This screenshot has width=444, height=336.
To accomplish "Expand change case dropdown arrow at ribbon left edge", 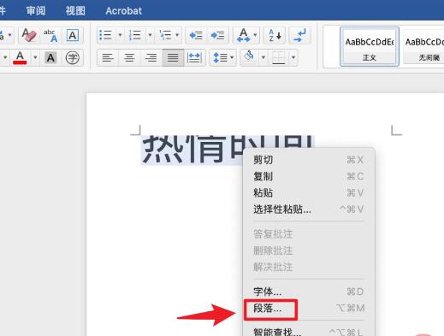I will click(10, 35).
